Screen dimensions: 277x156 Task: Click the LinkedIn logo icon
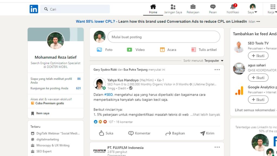point(34,9)
